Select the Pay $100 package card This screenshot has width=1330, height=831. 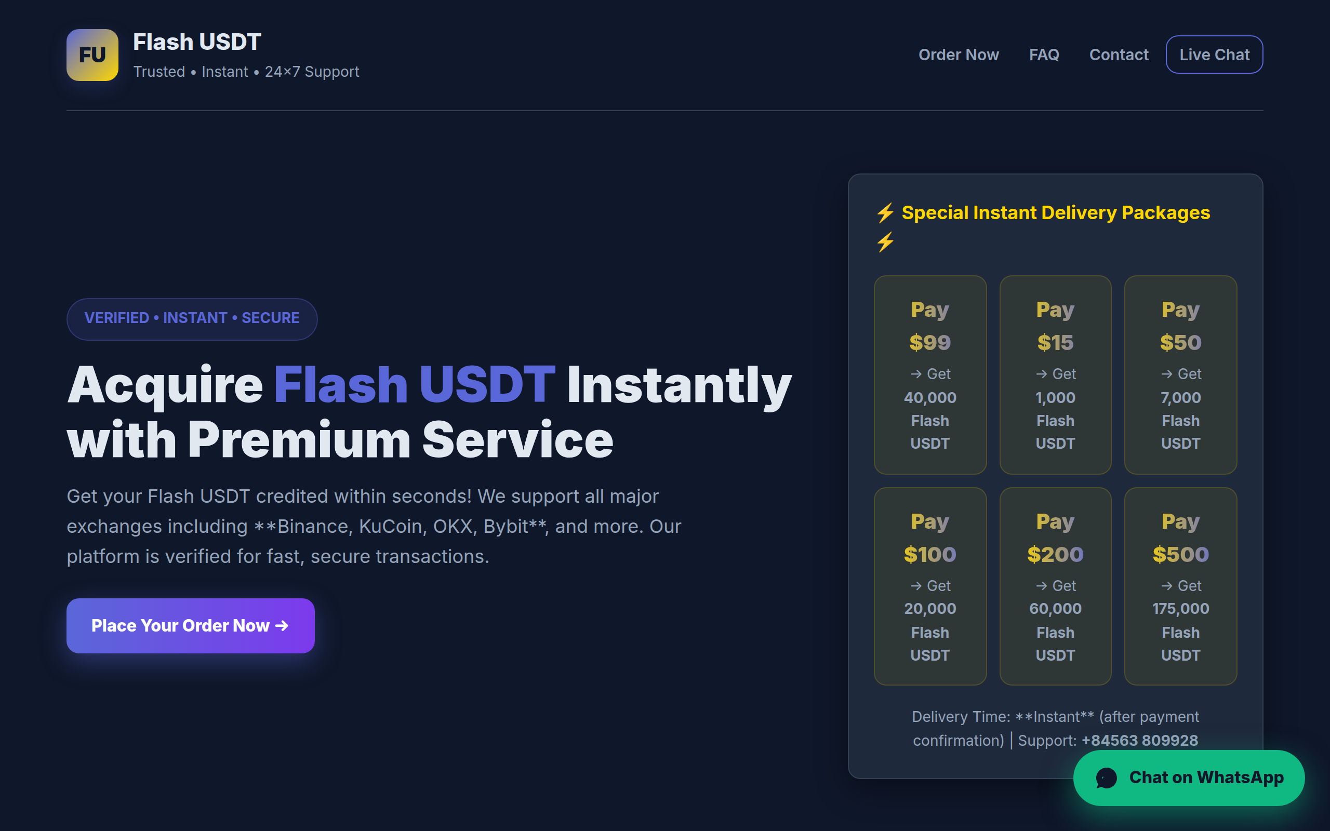pos(930,586)
